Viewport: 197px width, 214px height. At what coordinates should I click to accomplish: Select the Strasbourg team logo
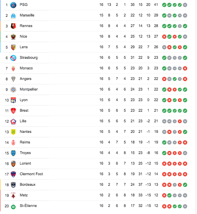tap(13, 58)
